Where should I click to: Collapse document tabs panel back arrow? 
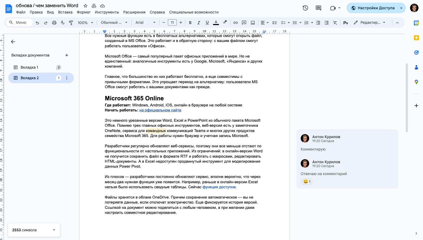tap(13, 42)
